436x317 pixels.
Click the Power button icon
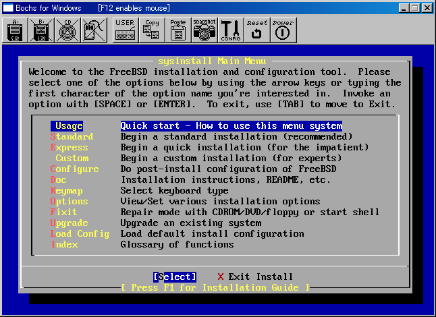283,30
